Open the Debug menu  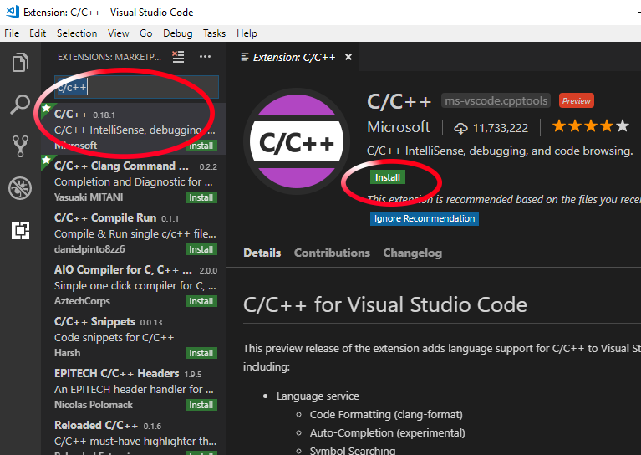click(178, 33)
